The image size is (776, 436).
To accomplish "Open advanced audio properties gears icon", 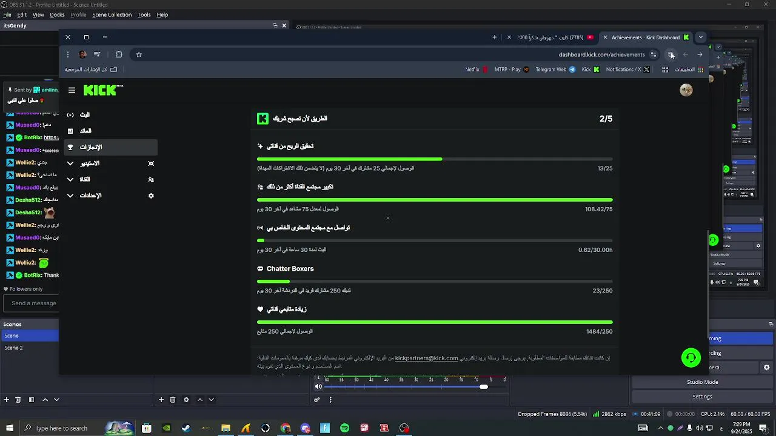I will tap(316, 400).
